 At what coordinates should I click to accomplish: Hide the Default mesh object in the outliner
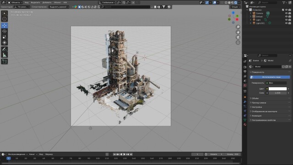point(286,16)
